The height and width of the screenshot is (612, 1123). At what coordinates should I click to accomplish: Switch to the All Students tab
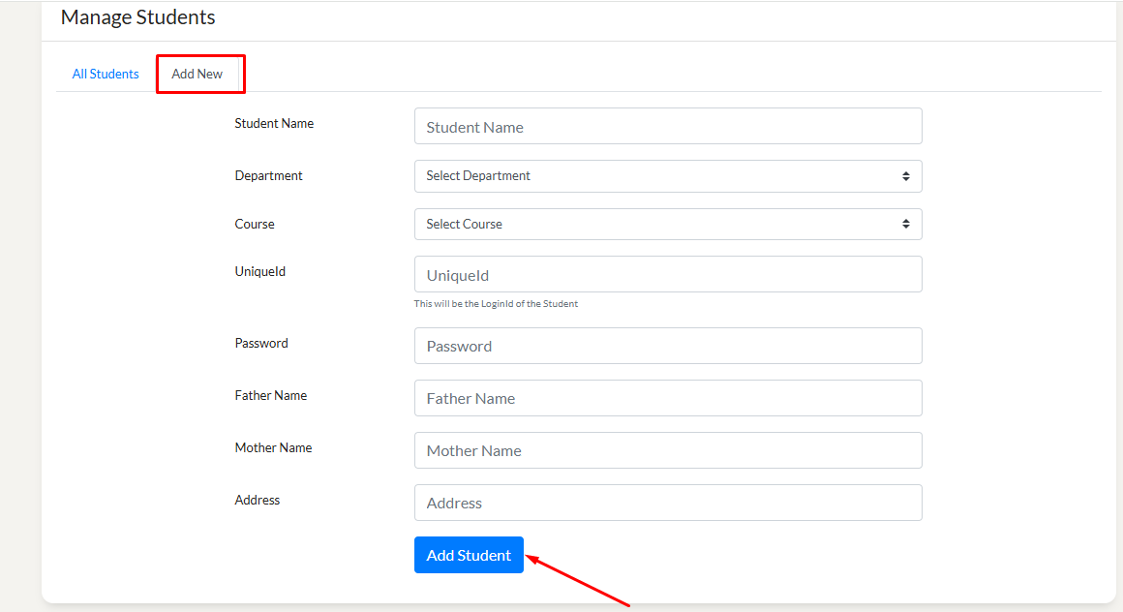106,74
